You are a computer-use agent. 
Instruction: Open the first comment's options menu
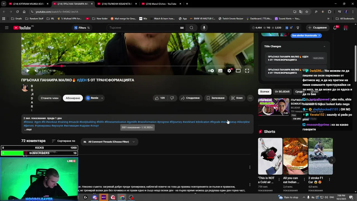[x=250, y=167]
